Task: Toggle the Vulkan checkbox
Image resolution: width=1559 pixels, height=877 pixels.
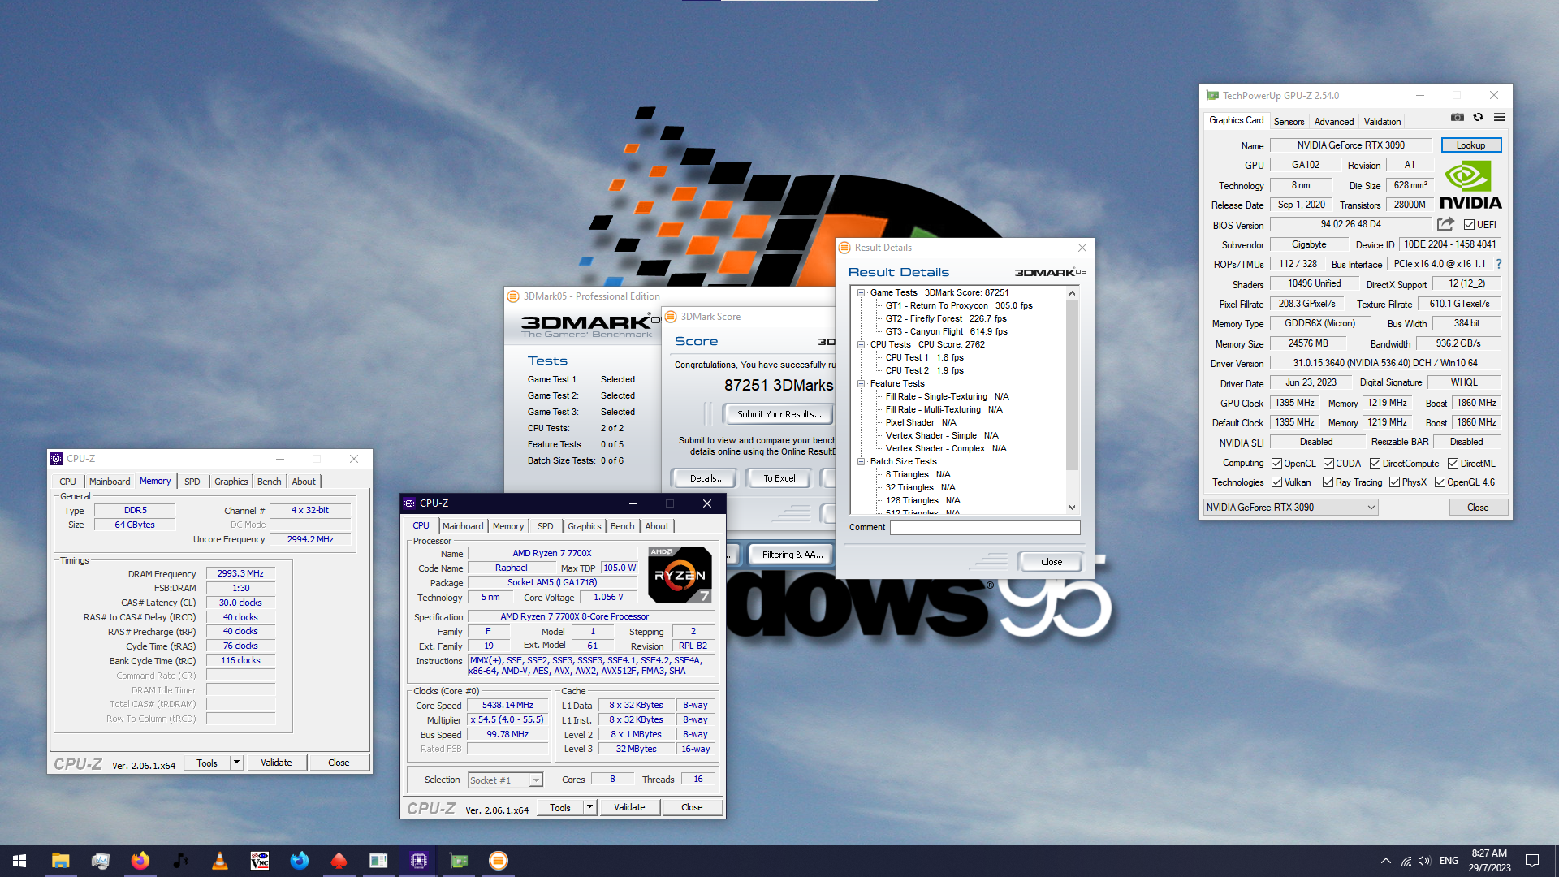Action: (1276, 482)
